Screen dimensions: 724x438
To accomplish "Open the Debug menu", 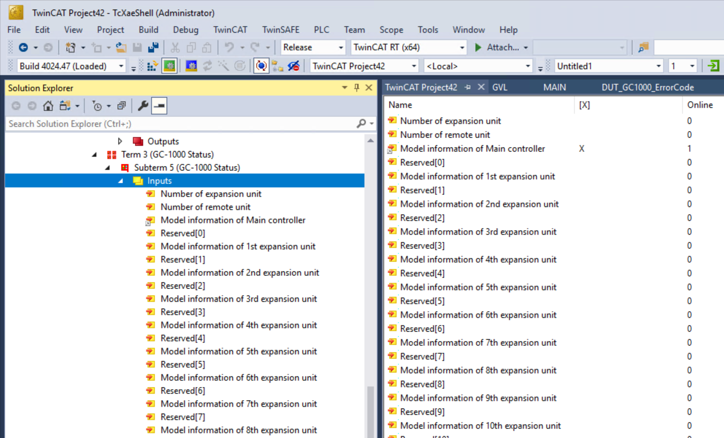I will tap(186, 30).
